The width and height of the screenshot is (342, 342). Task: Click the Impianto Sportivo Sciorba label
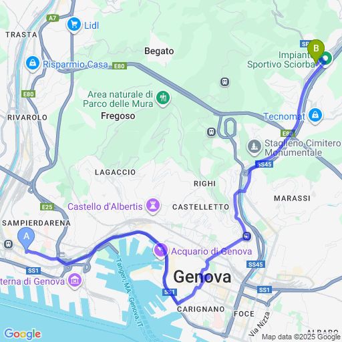[x=281, y=59]
